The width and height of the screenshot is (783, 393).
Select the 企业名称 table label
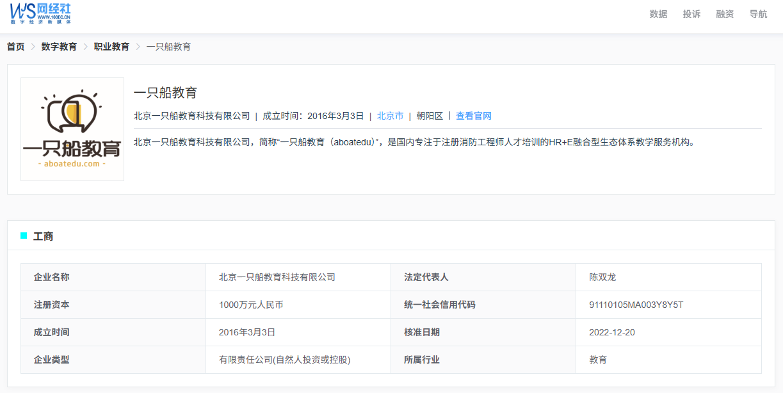(52, 277)
